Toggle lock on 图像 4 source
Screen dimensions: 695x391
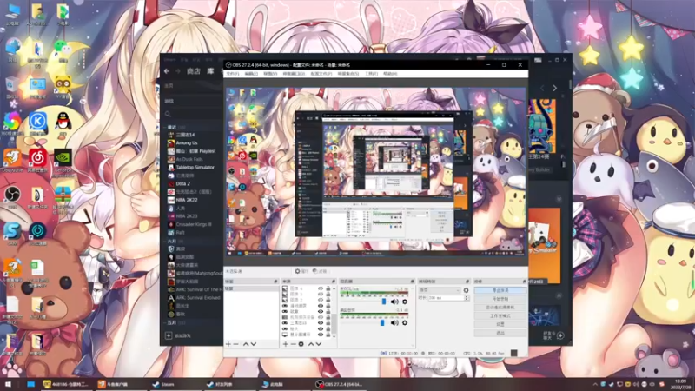pos(328,288)
